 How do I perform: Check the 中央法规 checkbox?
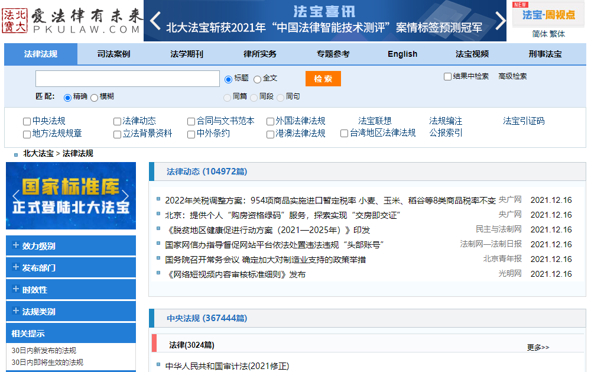[26, 121]
